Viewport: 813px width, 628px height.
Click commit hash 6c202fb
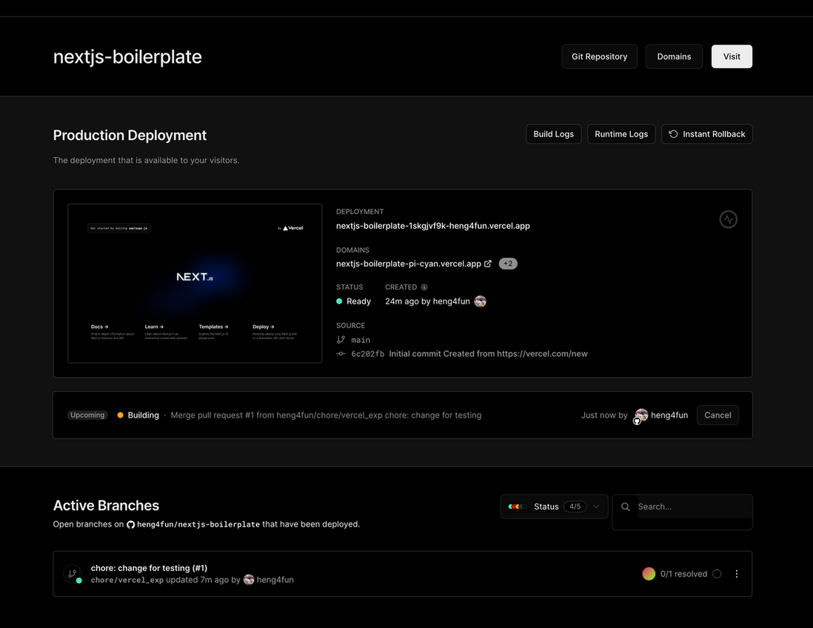[x=367, y=354]
